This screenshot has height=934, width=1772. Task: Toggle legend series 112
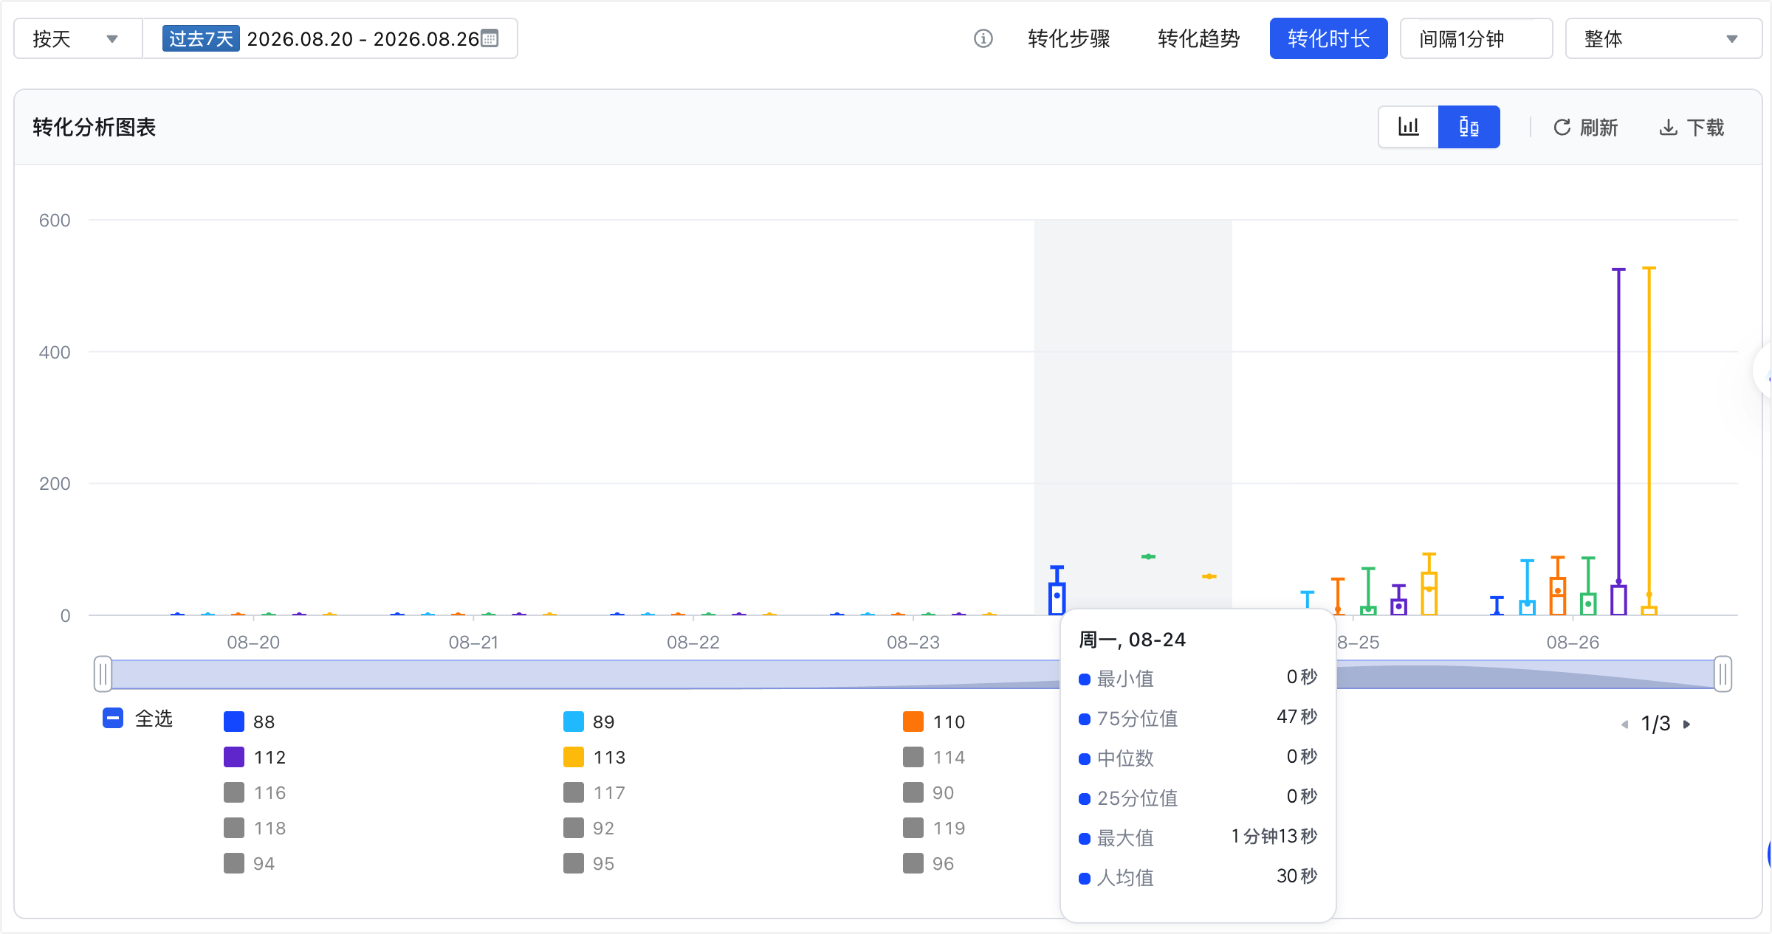click(255, 757)
